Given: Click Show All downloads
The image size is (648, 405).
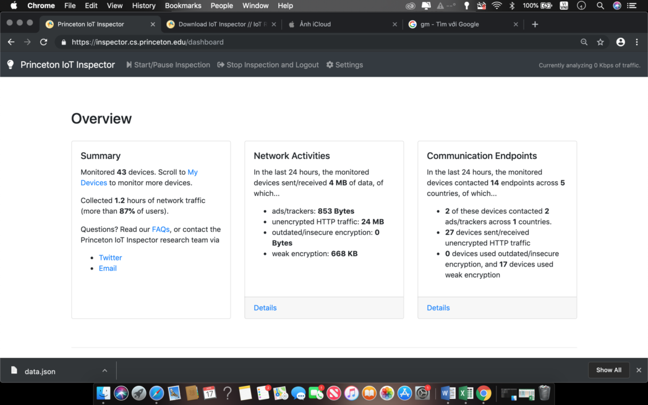Looking at the screenshot, I should [x=608, y=370].
